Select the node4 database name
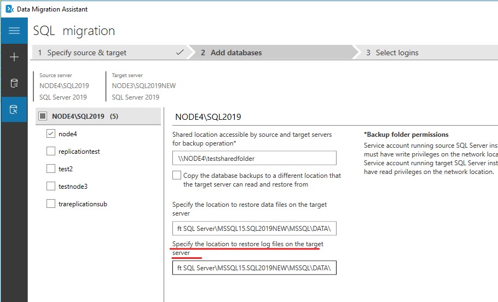Image resolution: width=498 pixels, height=302 pixels. click(68, 134)
